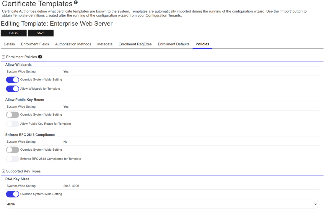Open the RSA key size dropdown
324x209 pixels.
[x=162, y=204]
